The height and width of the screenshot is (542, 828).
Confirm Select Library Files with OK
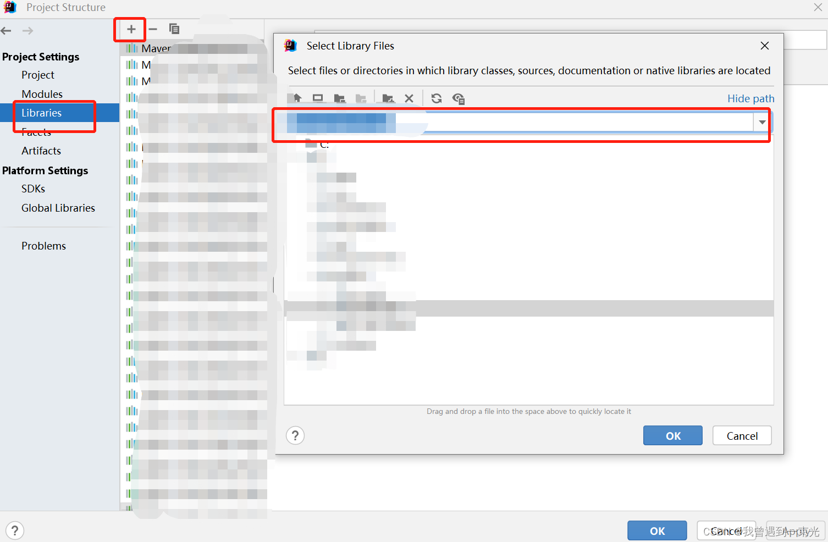point(673,435)
